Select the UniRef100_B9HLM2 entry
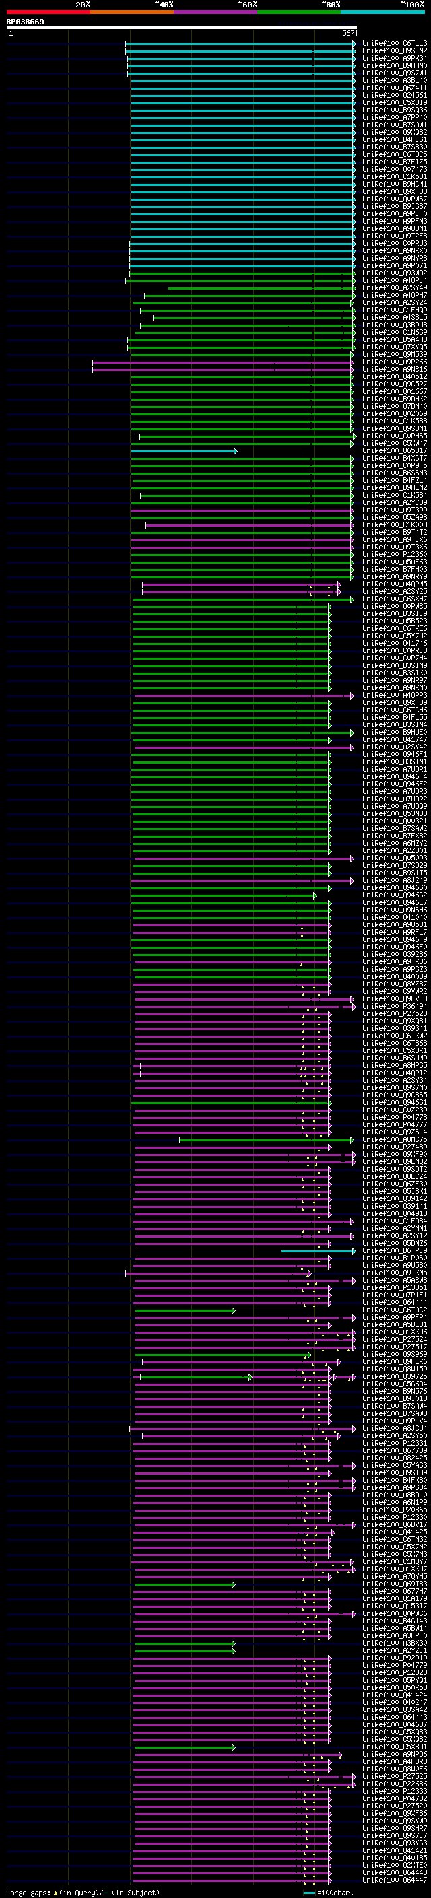This screenshot has width=431, height=1898. [394, 487]
